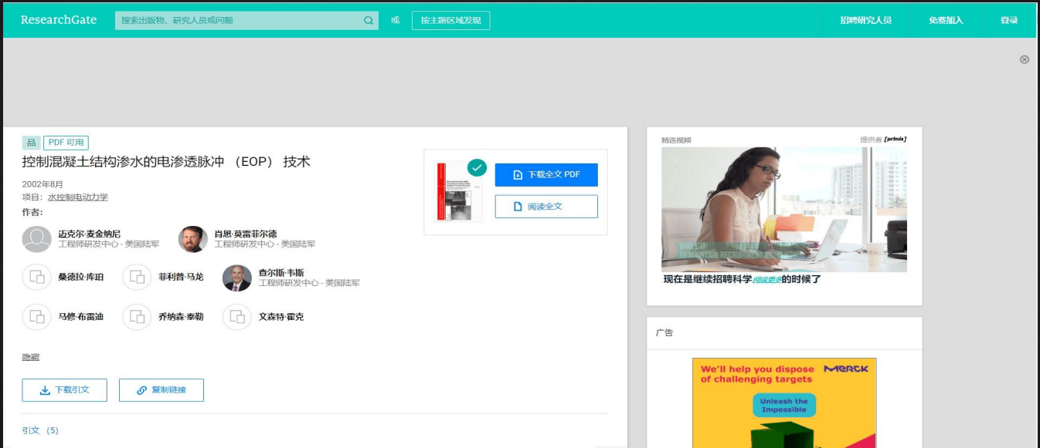Open the 水控制电动力学 project link
This screenshot has height=448, width=1040.
[78, 197]
